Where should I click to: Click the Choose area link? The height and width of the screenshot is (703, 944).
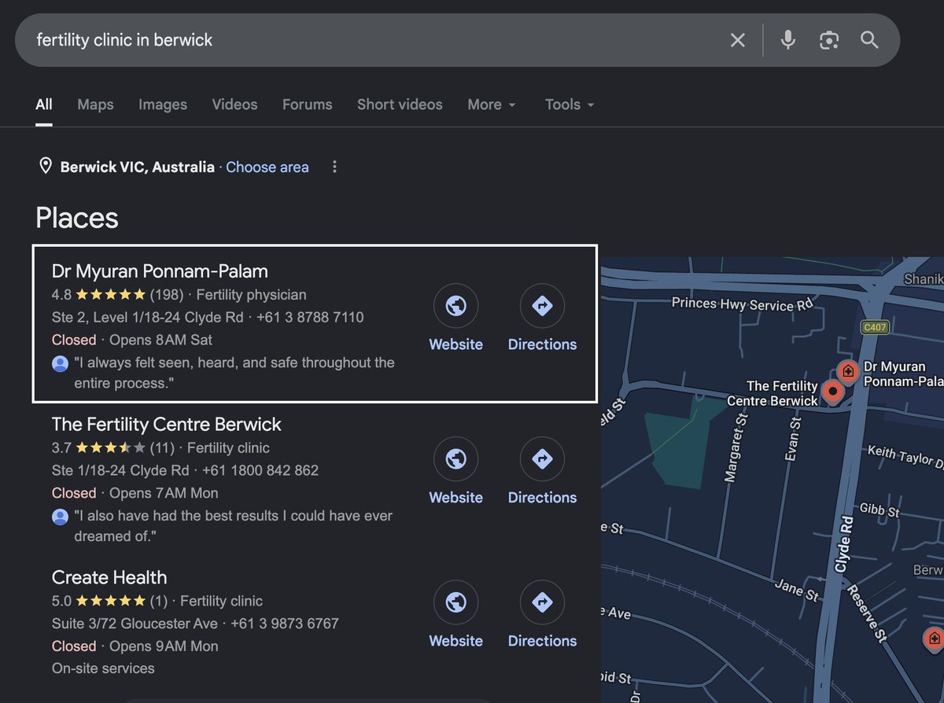point(267,167)
